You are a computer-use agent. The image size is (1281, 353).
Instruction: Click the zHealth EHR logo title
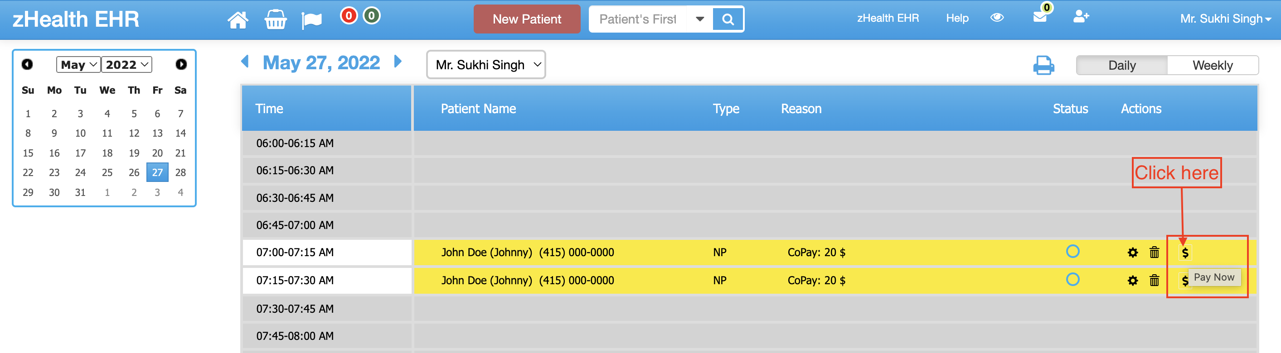(x=76, y=19)
